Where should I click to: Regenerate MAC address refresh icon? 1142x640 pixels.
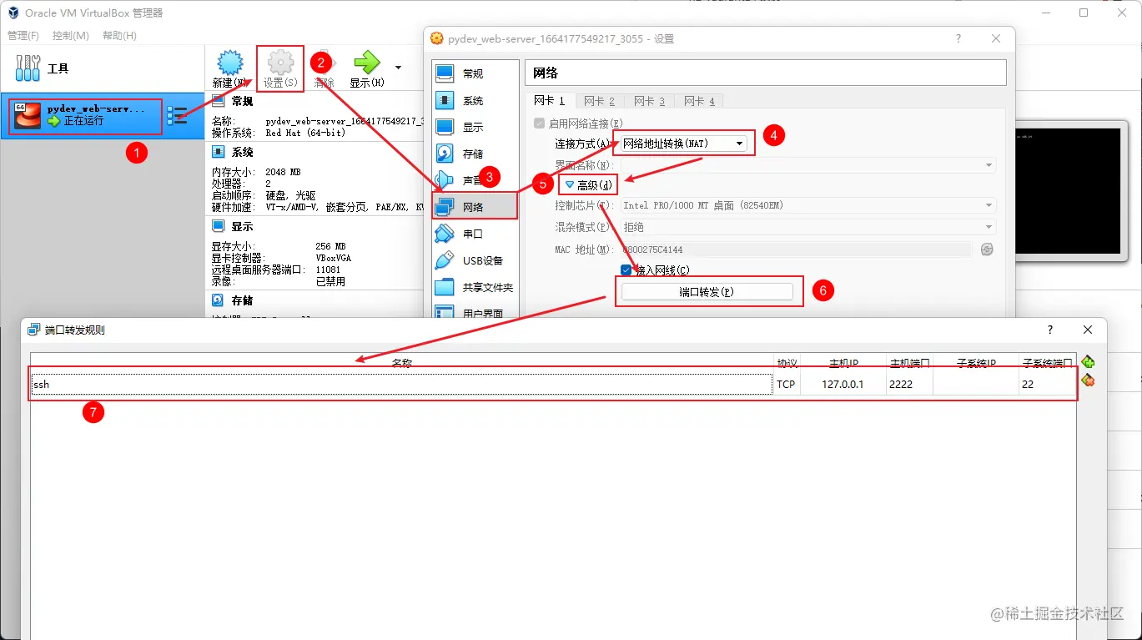(987, 249)
